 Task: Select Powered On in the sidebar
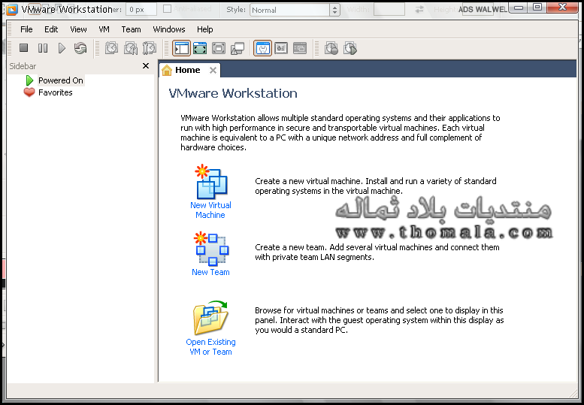(61, 80)
